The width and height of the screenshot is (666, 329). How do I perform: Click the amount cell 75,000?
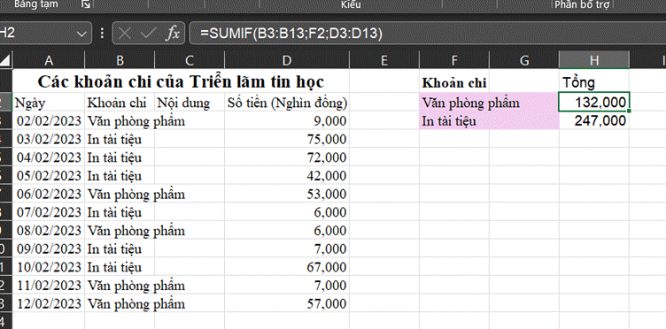[x=287, y=140]
